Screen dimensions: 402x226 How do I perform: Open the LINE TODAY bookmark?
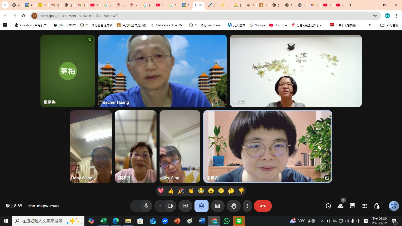pyautogui.click(x=65, y=25)
